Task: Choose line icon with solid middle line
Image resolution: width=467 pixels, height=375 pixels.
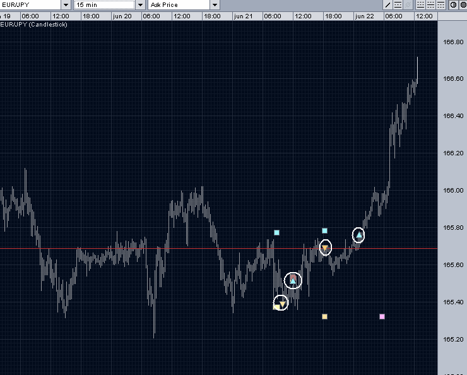Action: [x=430, y=5]
